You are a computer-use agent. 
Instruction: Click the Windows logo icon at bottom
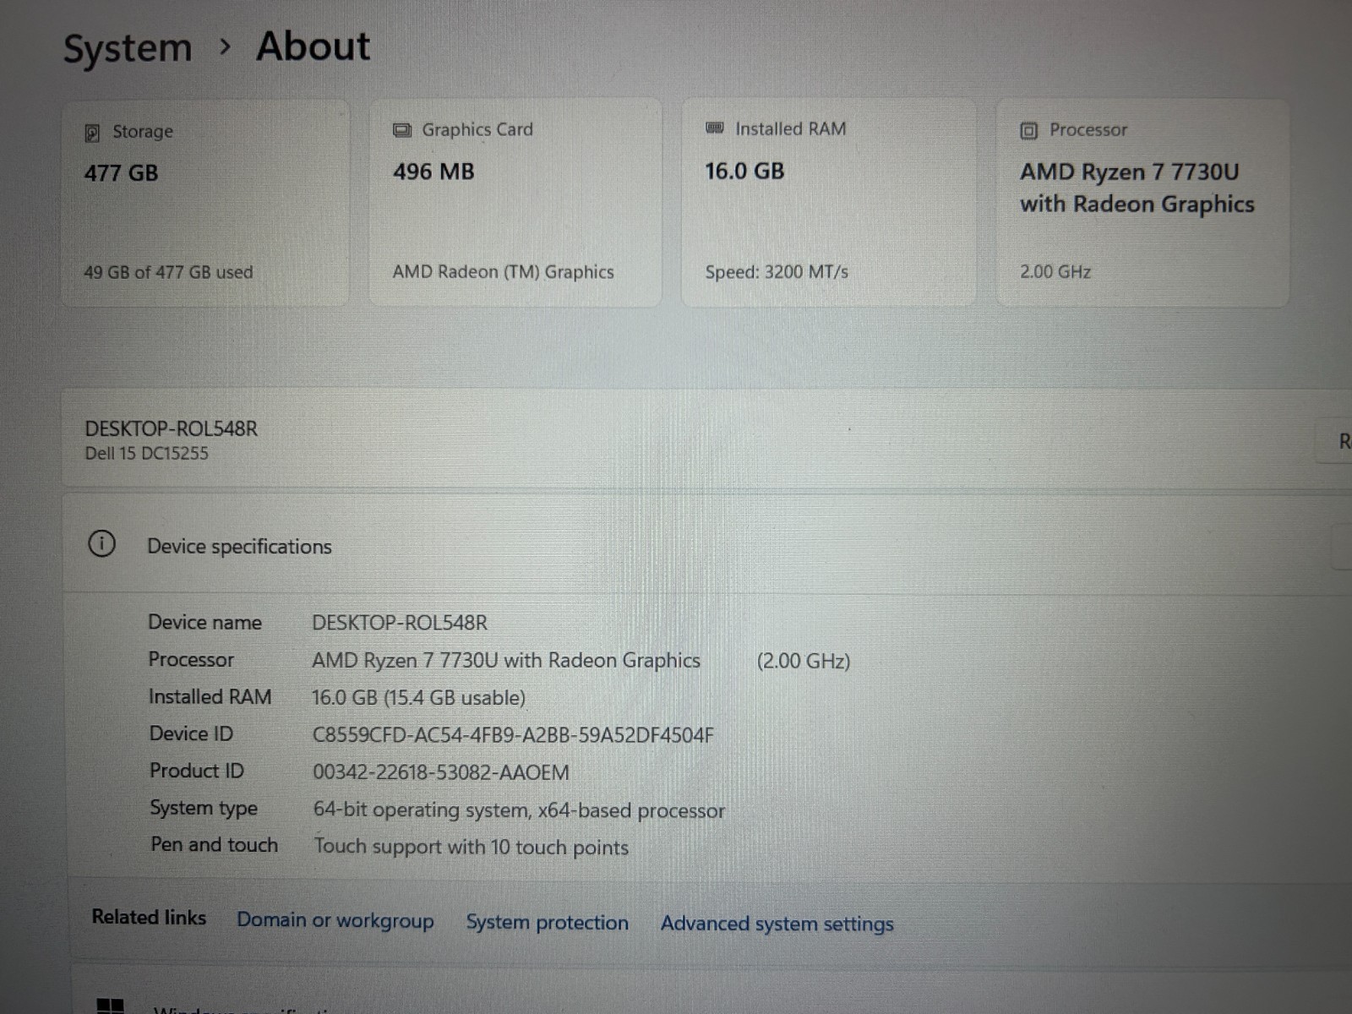click(110, 1006)
